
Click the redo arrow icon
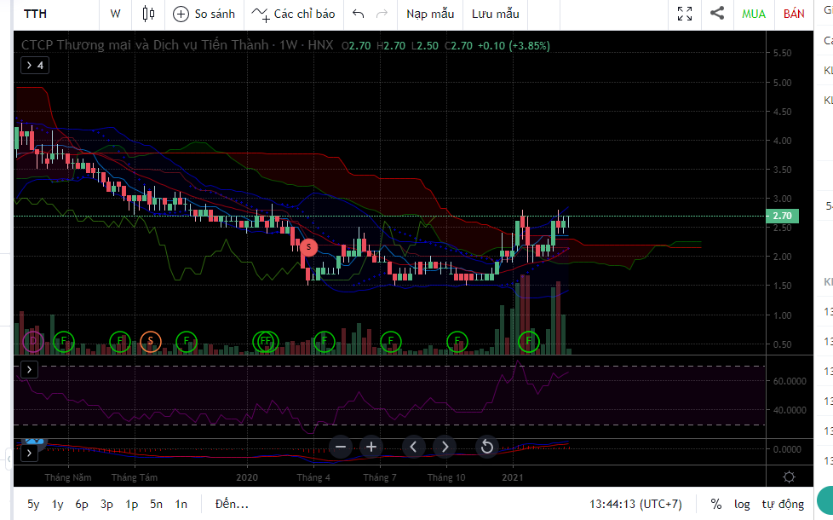point(382,14)
